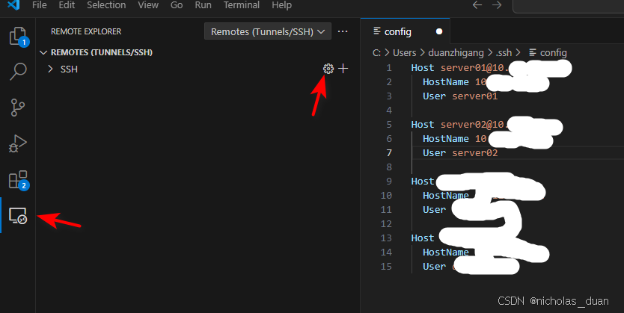Click 'Host' keyword on line 9
This screenshot has width=624, height=313.
point(423,182)
